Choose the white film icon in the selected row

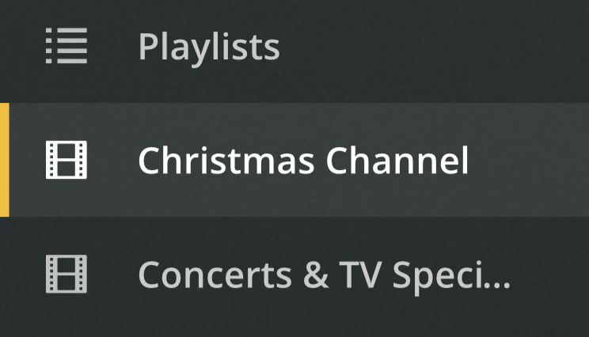click(x=66, y=161)
